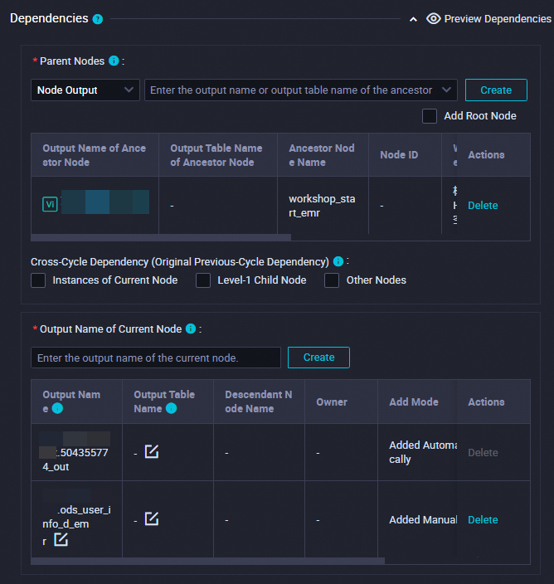Viewport: 554px width, 584px height.
Task: Click the current node output name field
Action: 156,358
